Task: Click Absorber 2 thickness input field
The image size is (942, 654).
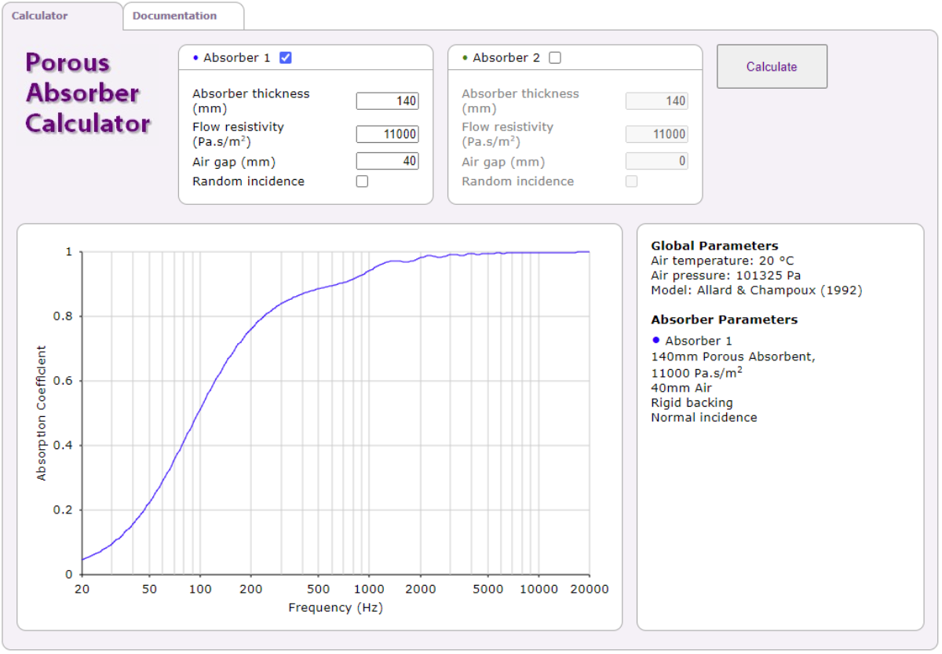Action: tap(656, 101)
